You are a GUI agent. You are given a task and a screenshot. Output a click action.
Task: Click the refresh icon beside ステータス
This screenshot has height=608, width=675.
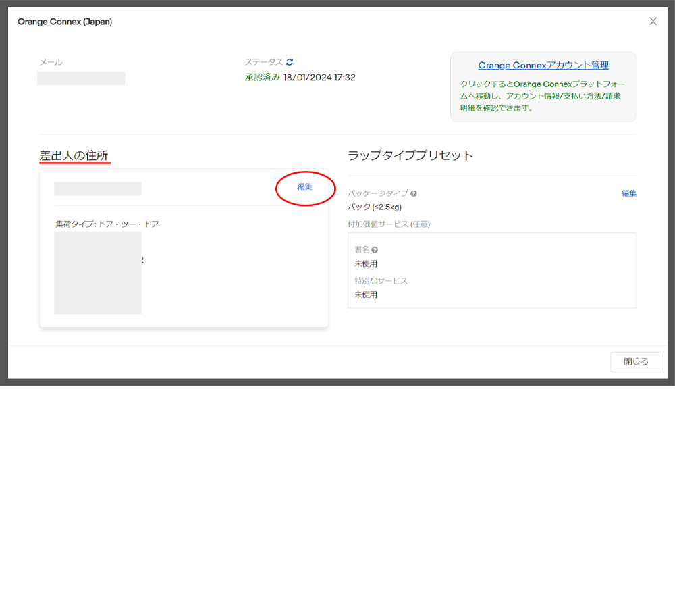[x=290, y=62]
